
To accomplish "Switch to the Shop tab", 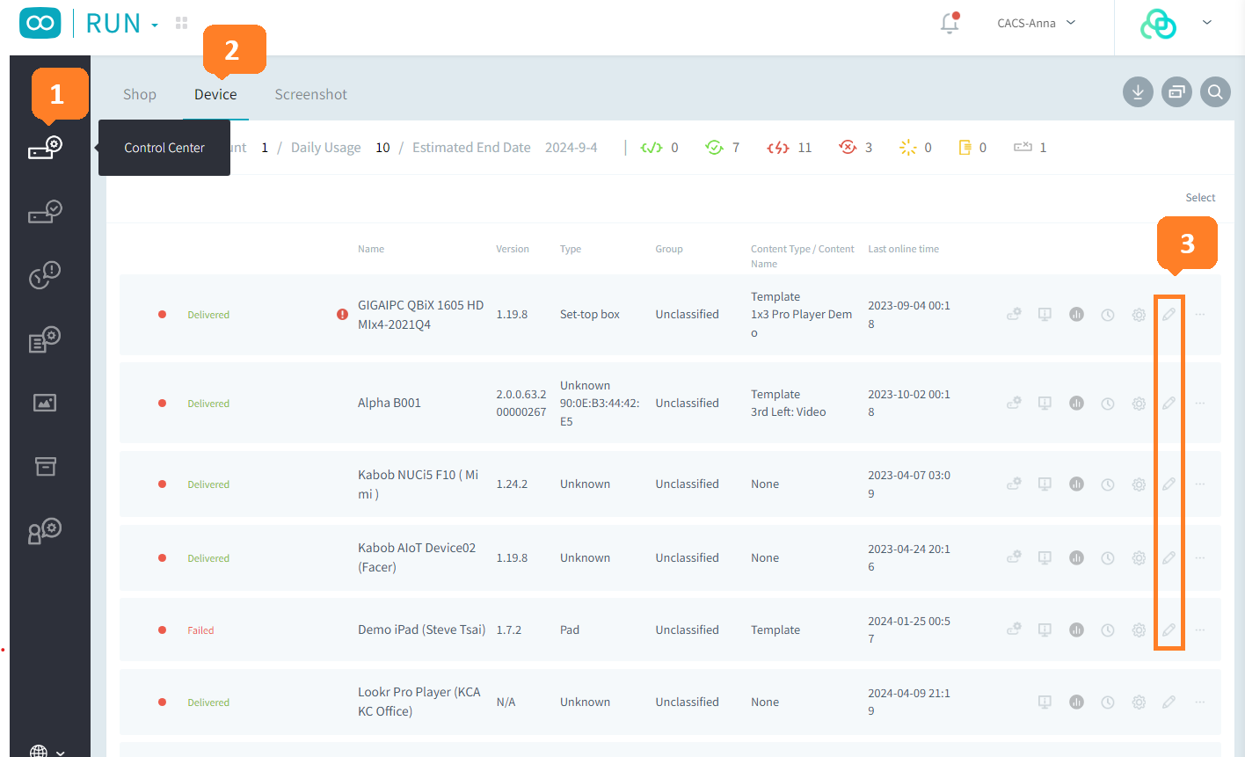I will click(x=140, y=94).
